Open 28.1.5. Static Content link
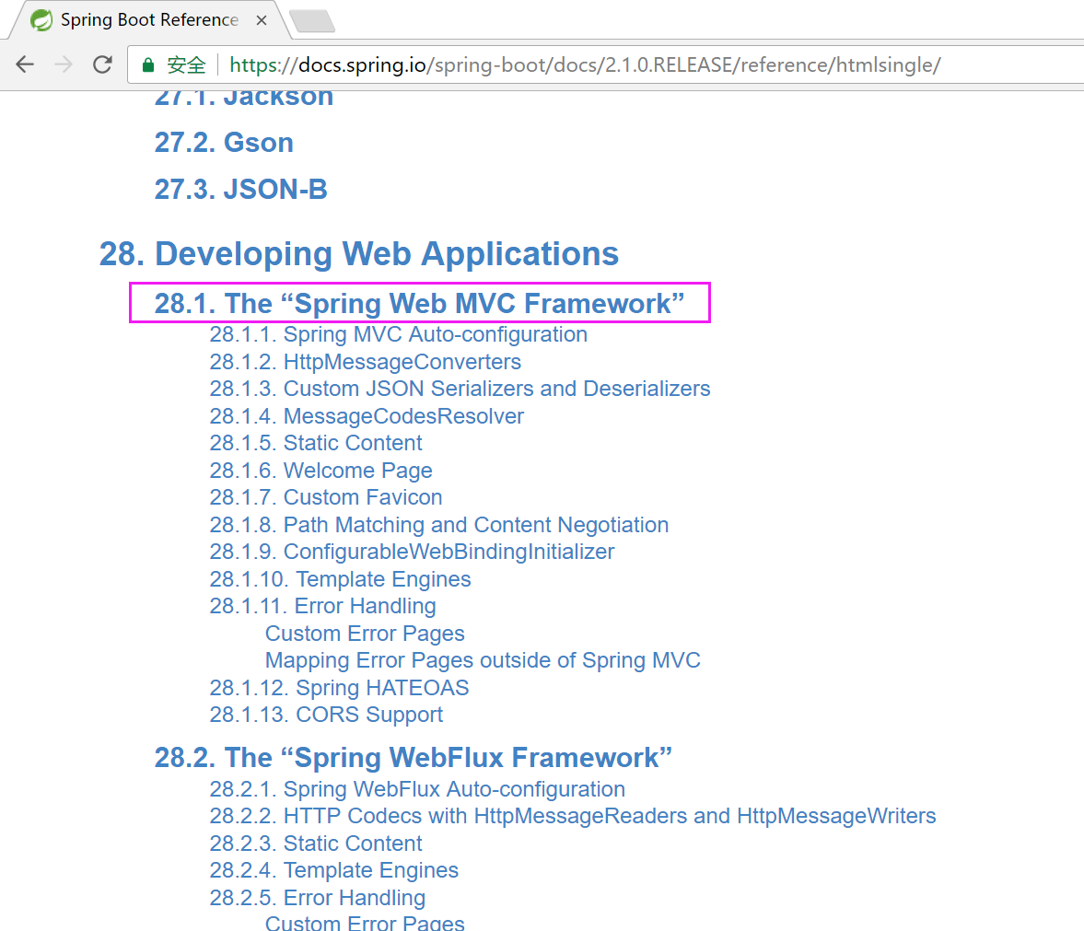1084x931 pixels. point(315,443)
